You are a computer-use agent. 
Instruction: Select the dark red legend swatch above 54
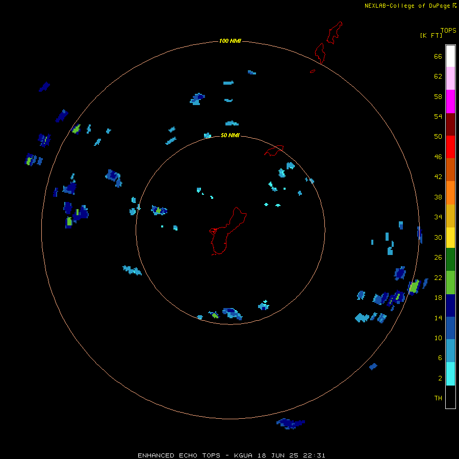click(450, 124)
